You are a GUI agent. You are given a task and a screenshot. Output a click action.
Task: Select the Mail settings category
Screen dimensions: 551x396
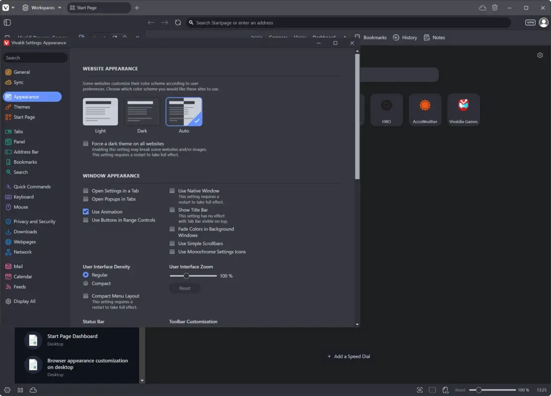tap(17, 266)
